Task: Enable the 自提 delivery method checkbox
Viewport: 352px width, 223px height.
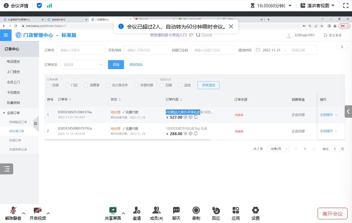Action: 162,85
